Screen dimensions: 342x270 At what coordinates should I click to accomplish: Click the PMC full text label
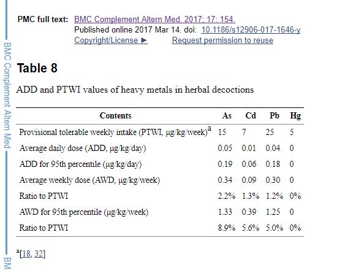pos(43,19)
